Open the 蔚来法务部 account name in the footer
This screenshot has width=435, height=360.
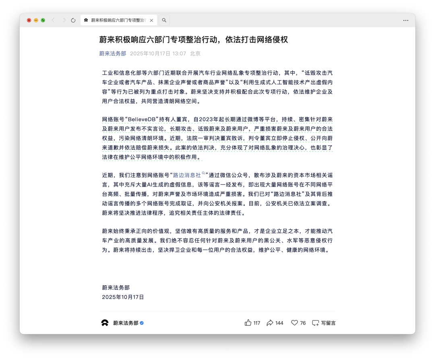(125, 323)
